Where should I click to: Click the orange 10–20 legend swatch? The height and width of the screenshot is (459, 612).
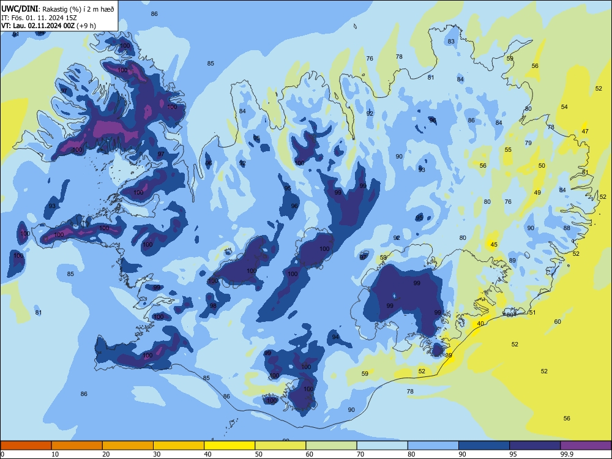coord(77,446)
